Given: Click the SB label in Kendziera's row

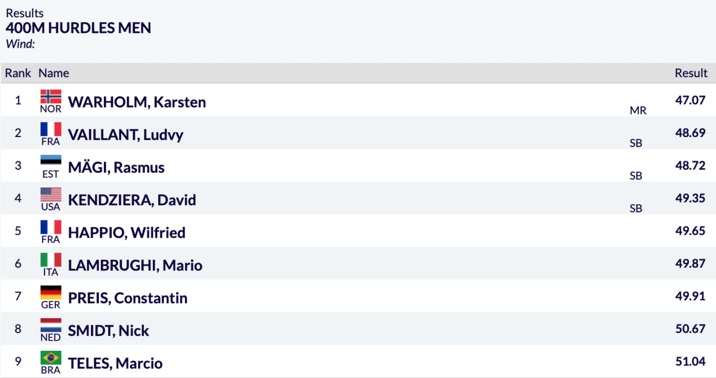Looking at the screenshot, I should click(x=636, y=208).
